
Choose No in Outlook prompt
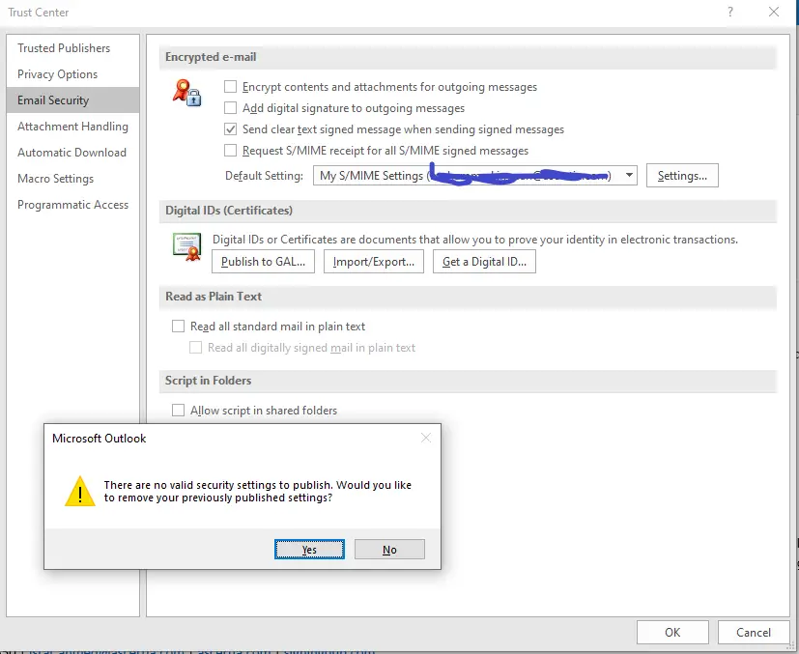pyautogui.click(x=389, y=549)
